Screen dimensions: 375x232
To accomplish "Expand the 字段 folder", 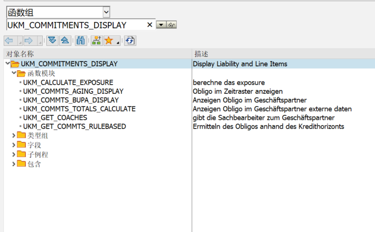I will [x=14, y=145].
